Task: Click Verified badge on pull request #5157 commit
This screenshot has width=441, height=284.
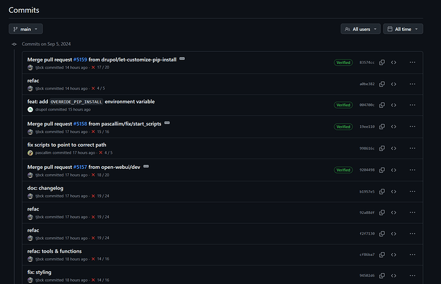Action: coord(343,170)
